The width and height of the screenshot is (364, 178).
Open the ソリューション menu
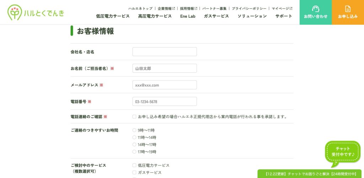point(252,16)
